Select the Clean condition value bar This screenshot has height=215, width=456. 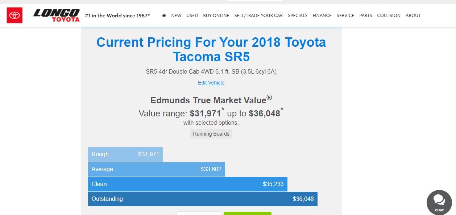pos(188,184)
